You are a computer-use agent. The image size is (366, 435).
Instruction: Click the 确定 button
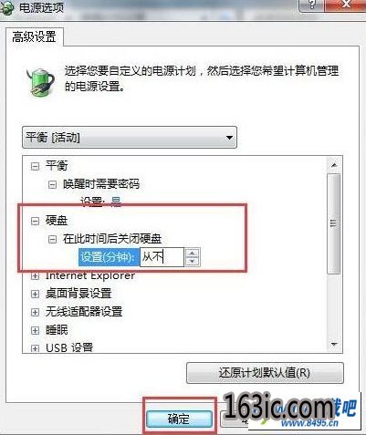click(x=179, y=419)
